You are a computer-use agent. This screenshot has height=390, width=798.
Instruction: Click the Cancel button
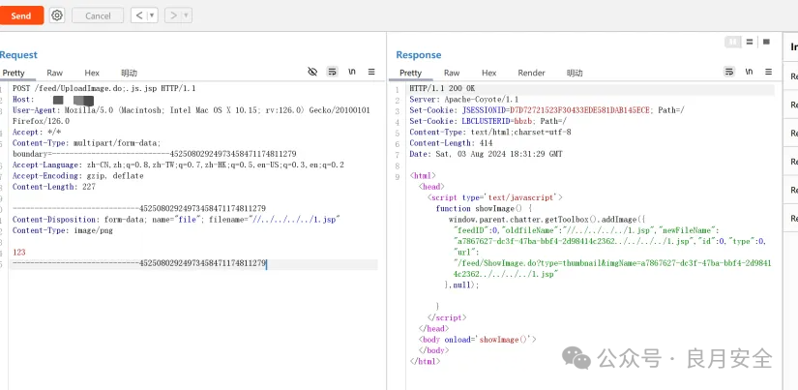98,15
